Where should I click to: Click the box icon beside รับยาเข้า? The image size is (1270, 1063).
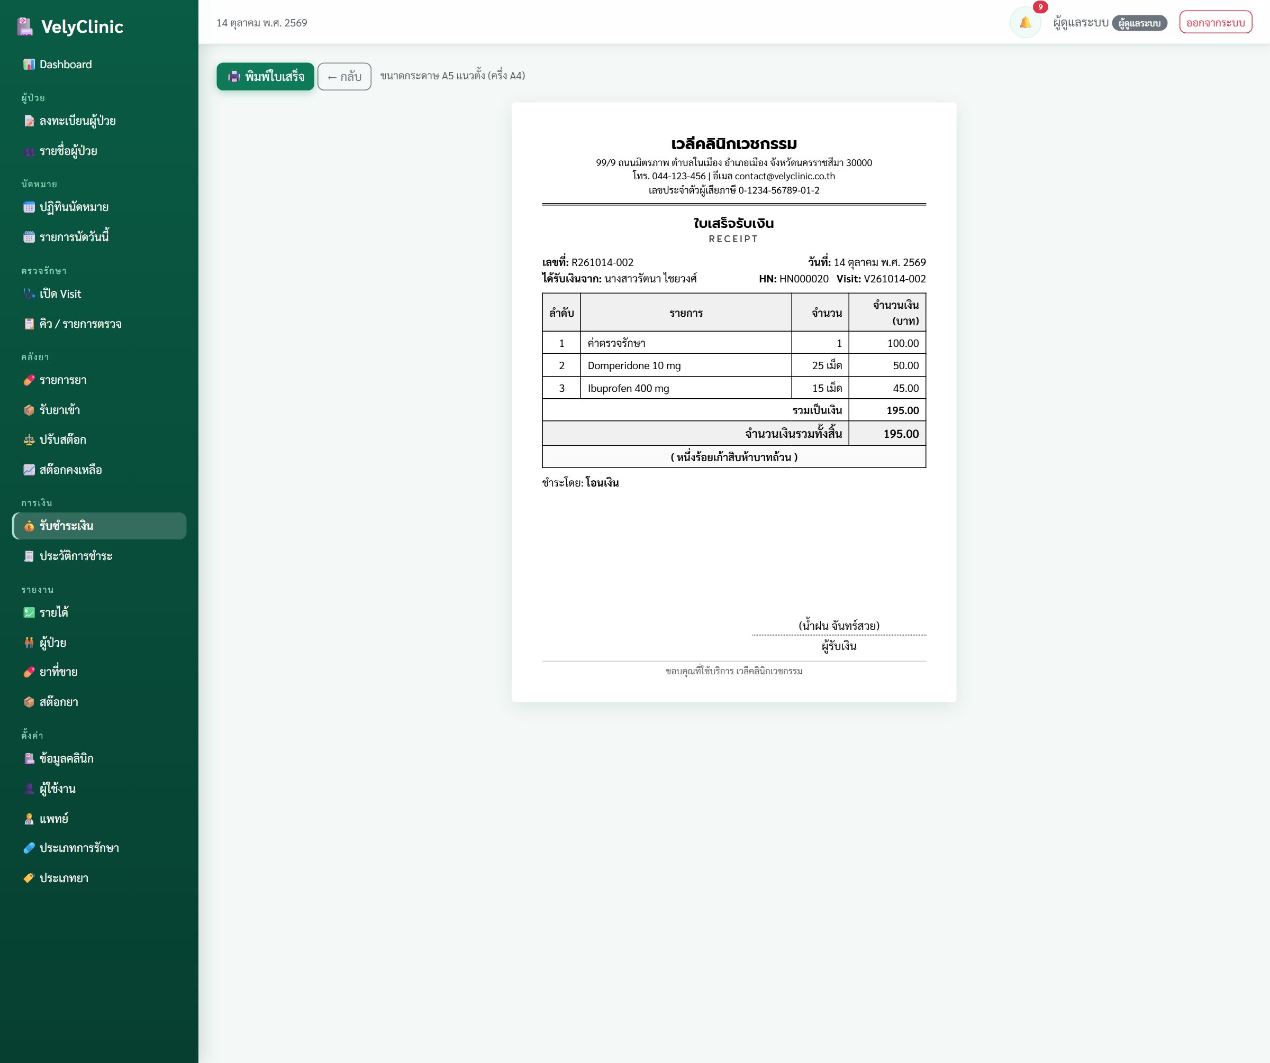(x=29, y=410)
